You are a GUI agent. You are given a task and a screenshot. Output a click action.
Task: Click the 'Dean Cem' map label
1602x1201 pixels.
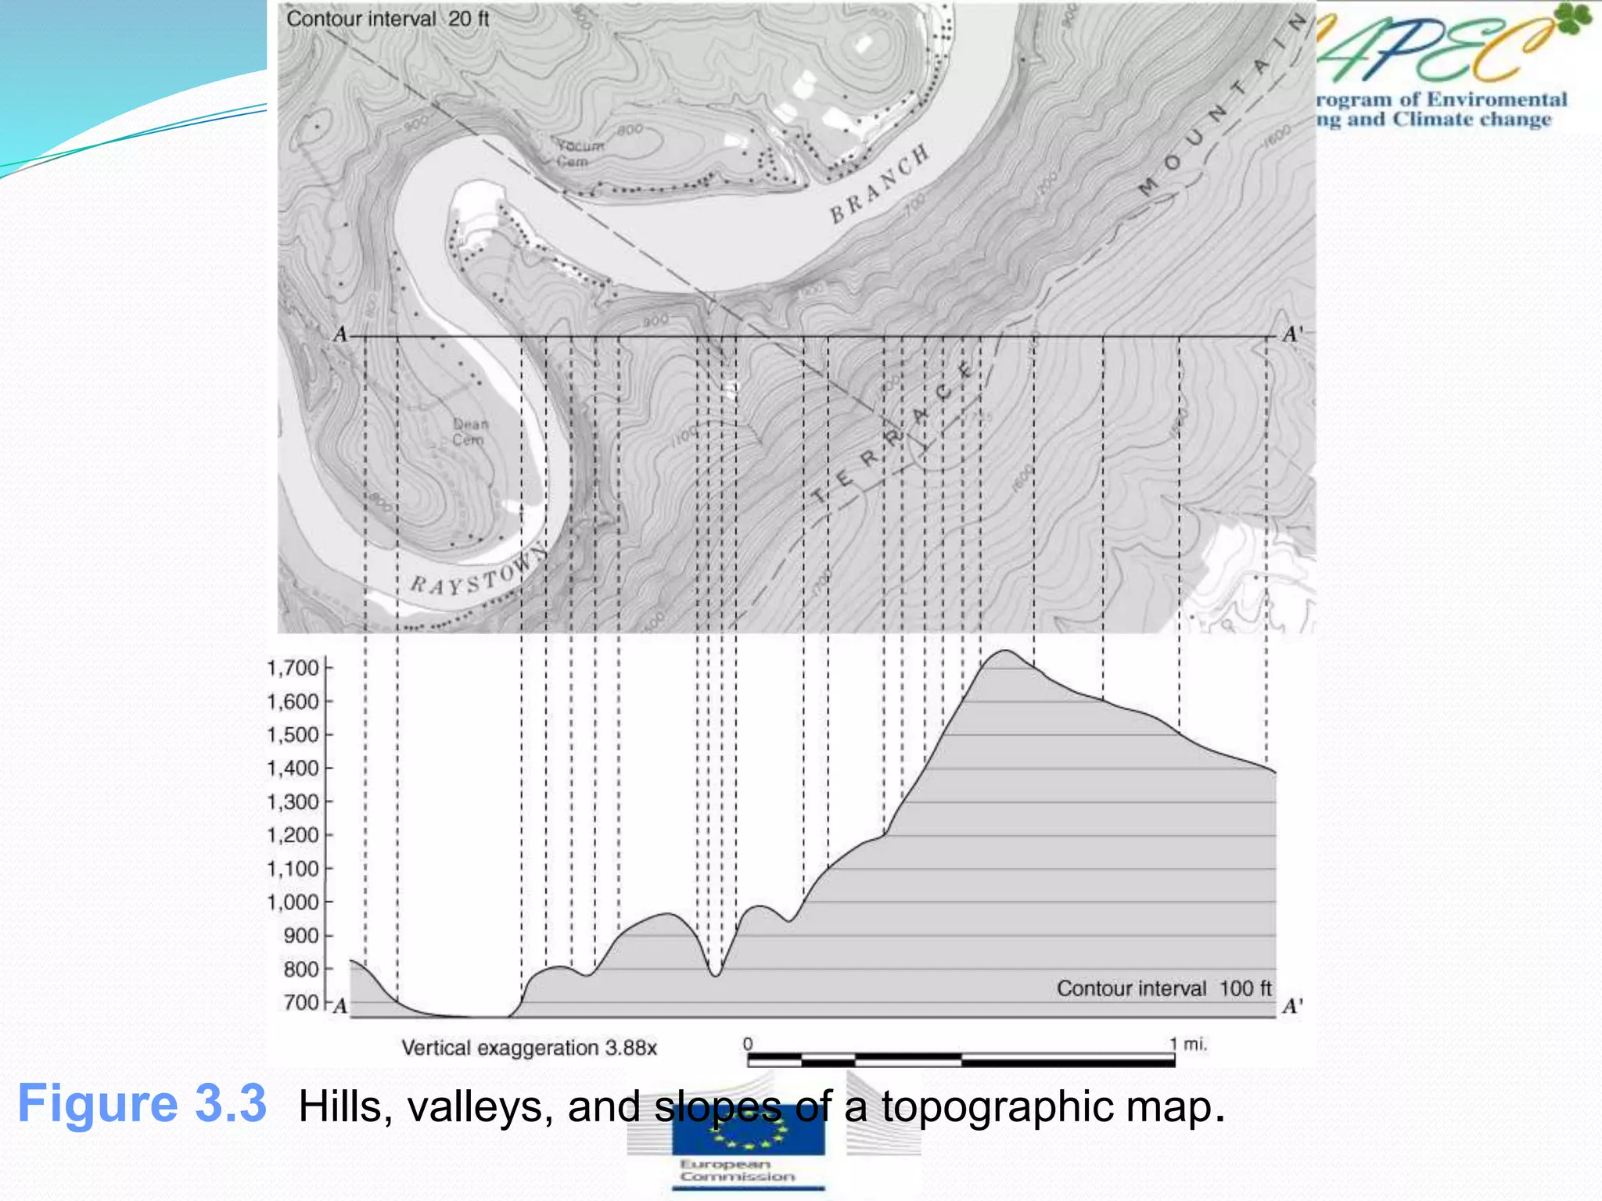click(470, 432)
